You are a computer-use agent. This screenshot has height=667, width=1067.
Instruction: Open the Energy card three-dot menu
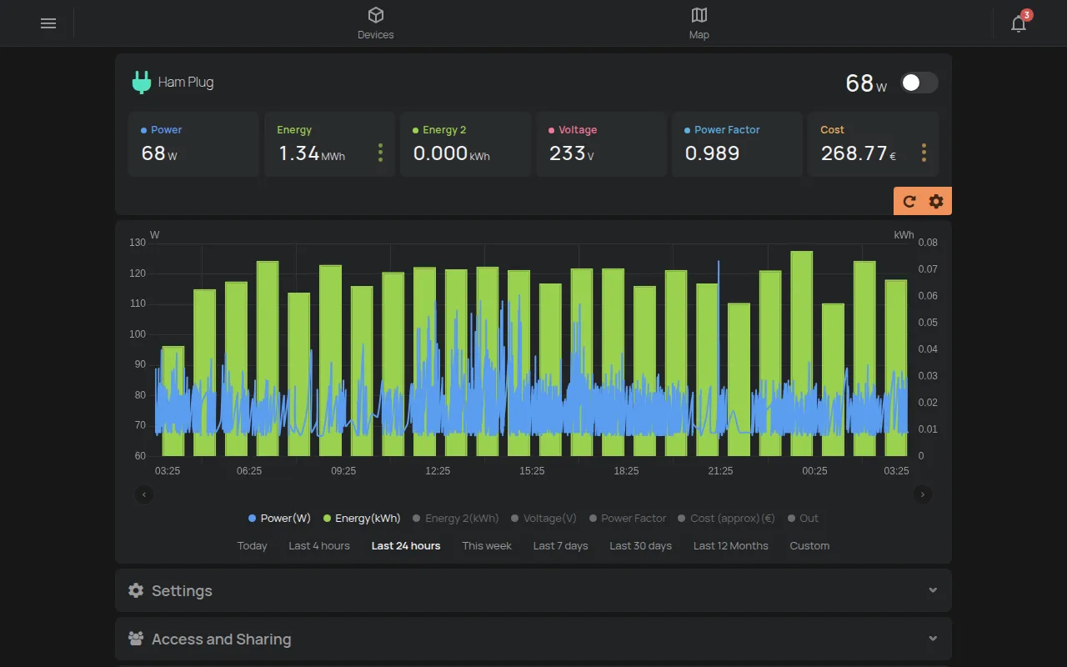tap(380, 153)
